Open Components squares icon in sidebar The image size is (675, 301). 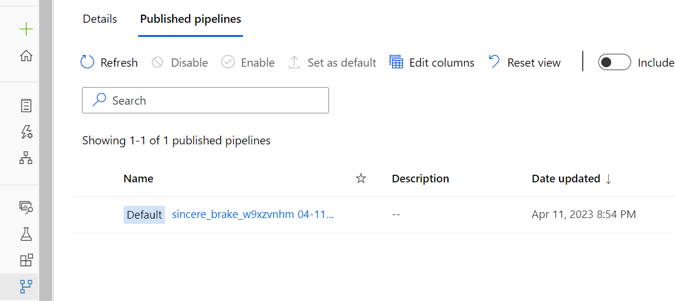pos(26,260)
